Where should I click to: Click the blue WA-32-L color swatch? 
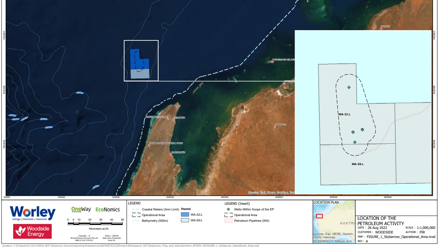click(185, 215)
